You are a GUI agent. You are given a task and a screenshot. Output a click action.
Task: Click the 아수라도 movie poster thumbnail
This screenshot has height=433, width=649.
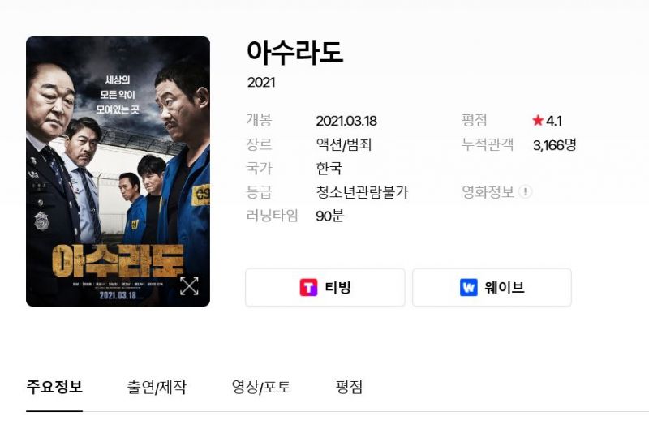(118, 171)
